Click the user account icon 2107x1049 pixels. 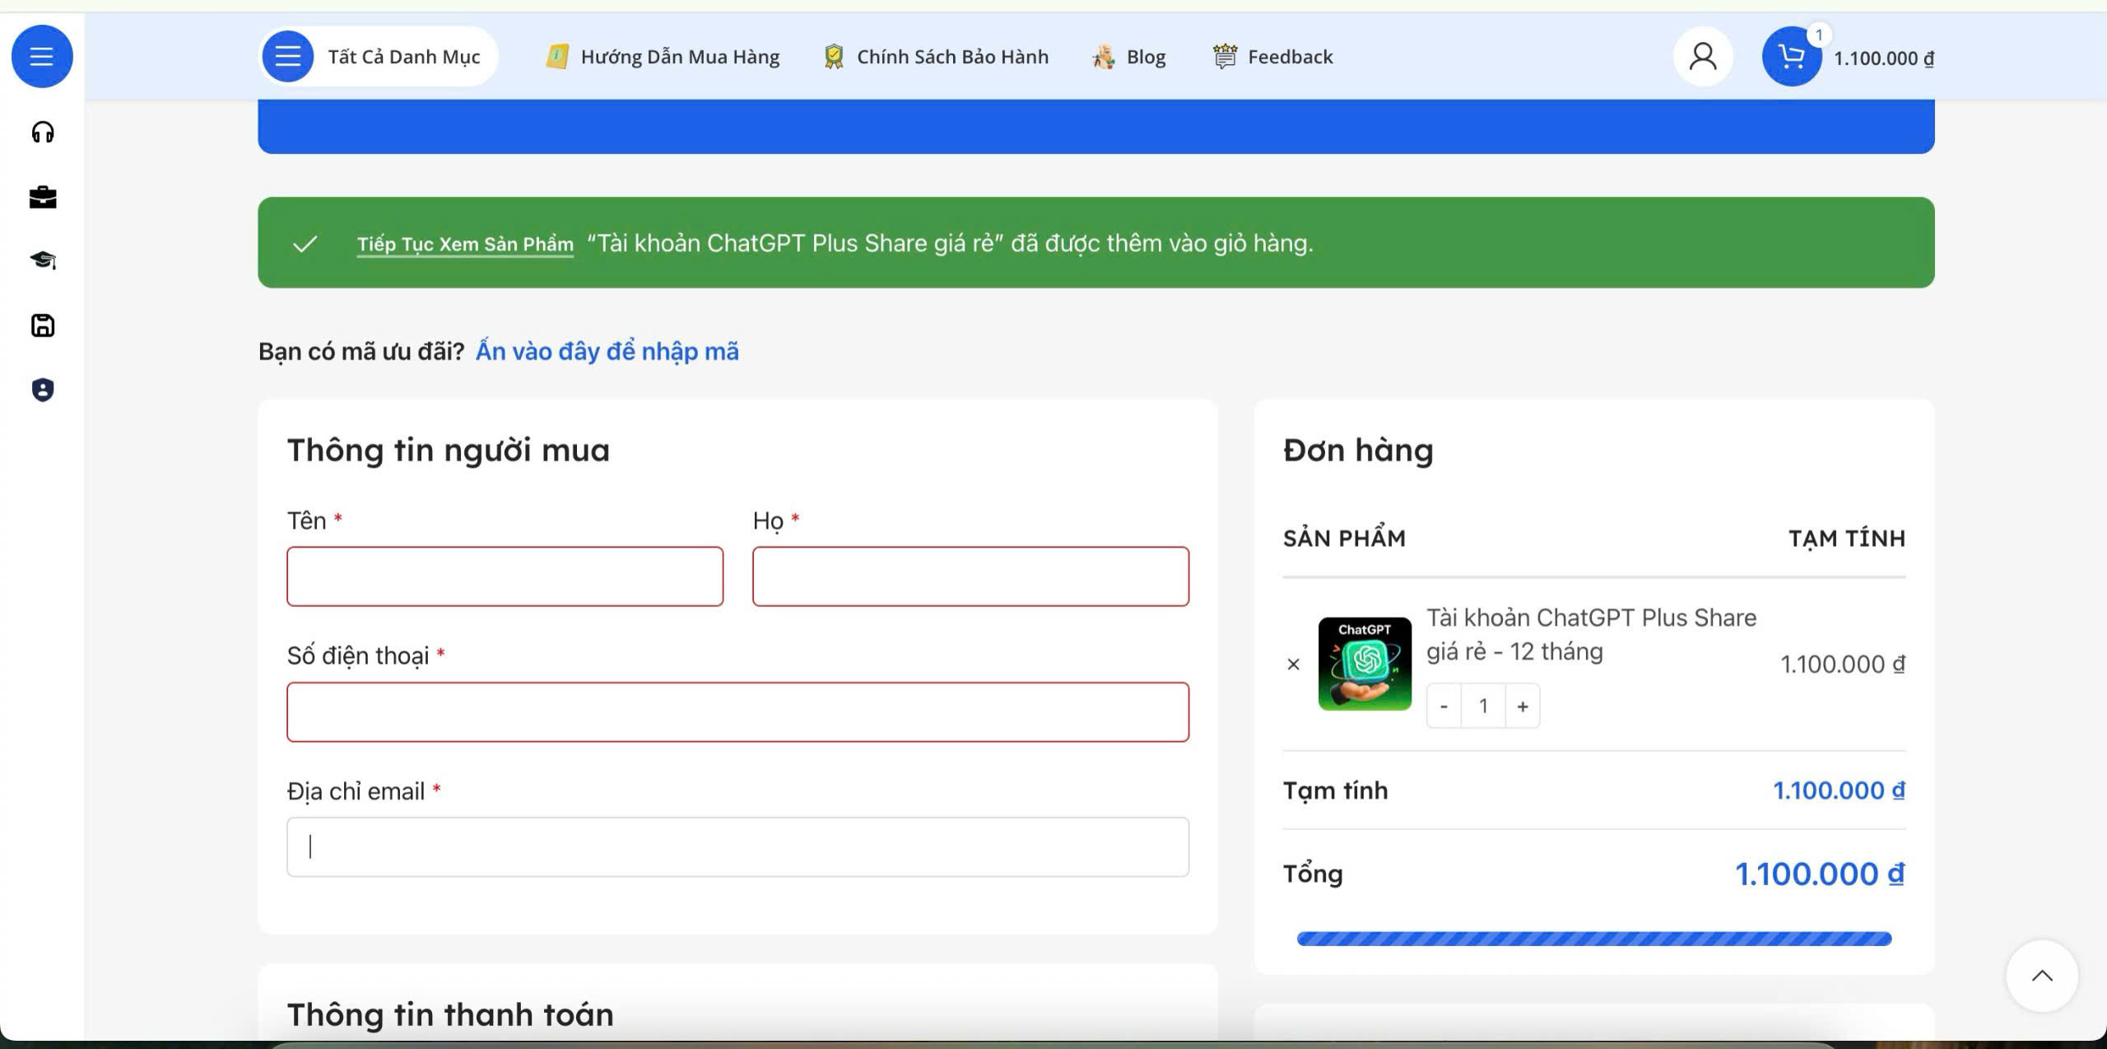[1703, 57]
